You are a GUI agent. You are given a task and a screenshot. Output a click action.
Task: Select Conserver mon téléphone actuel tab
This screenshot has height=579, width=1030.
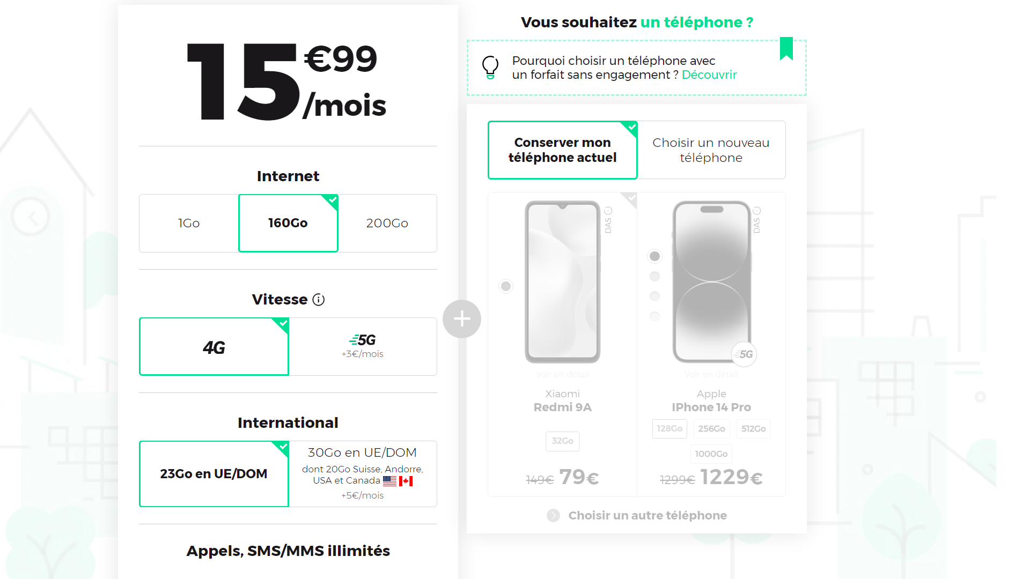point(563,150)
